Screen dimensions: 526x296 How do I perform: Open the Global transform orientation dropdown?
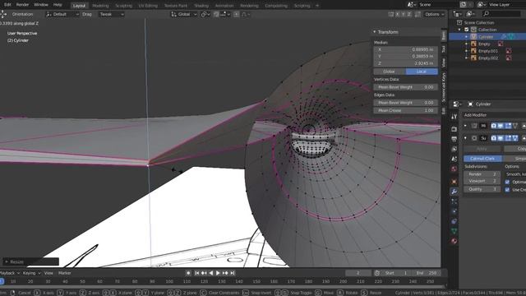(184, 14)
